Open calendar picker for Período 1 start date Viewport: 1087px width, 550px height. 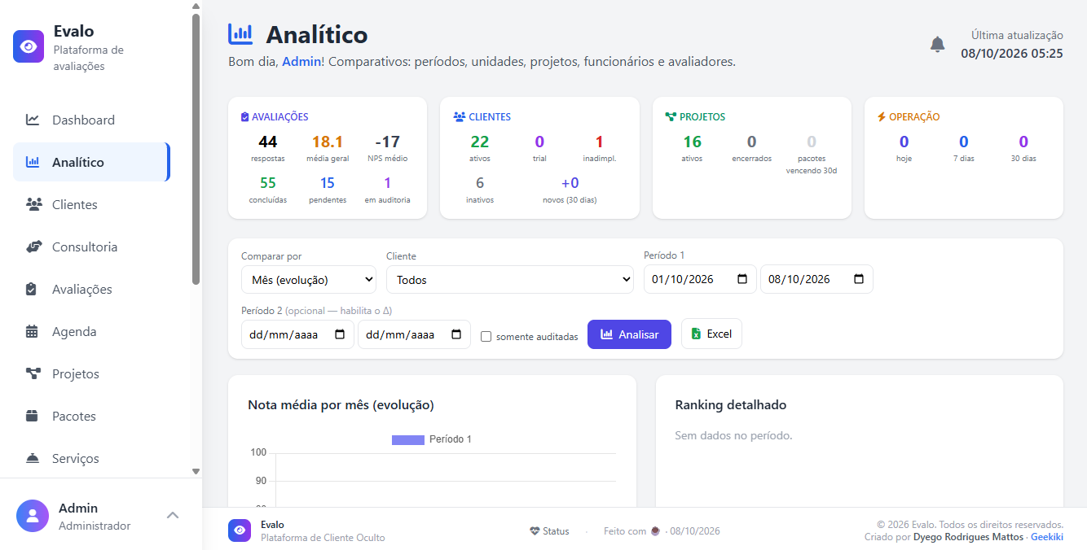point(742,279)
